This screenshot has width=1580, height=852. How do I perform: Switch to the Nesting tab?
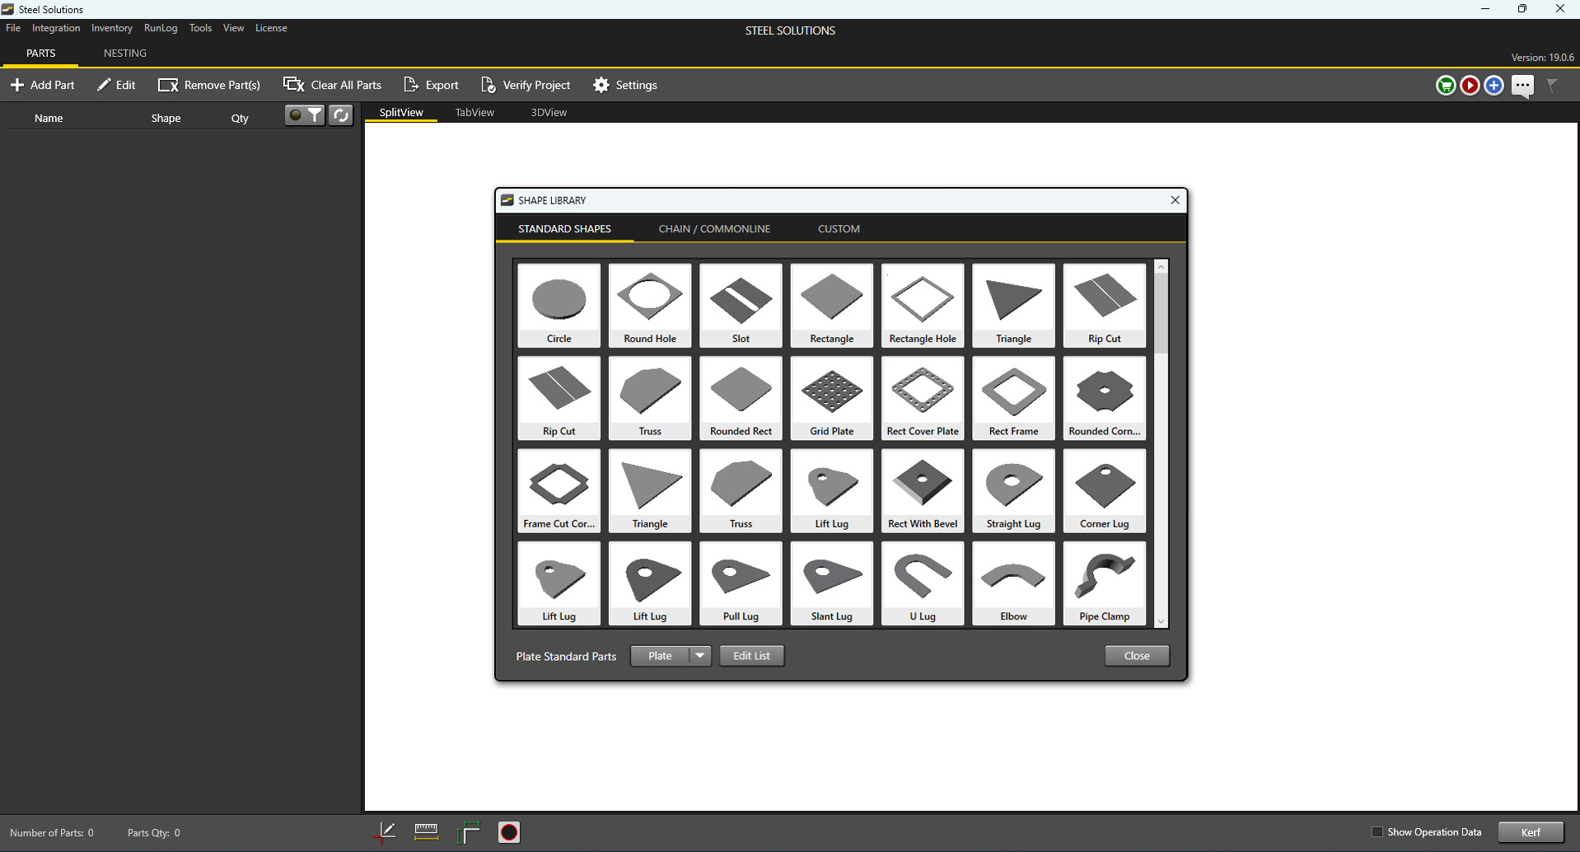coord(125,54)
